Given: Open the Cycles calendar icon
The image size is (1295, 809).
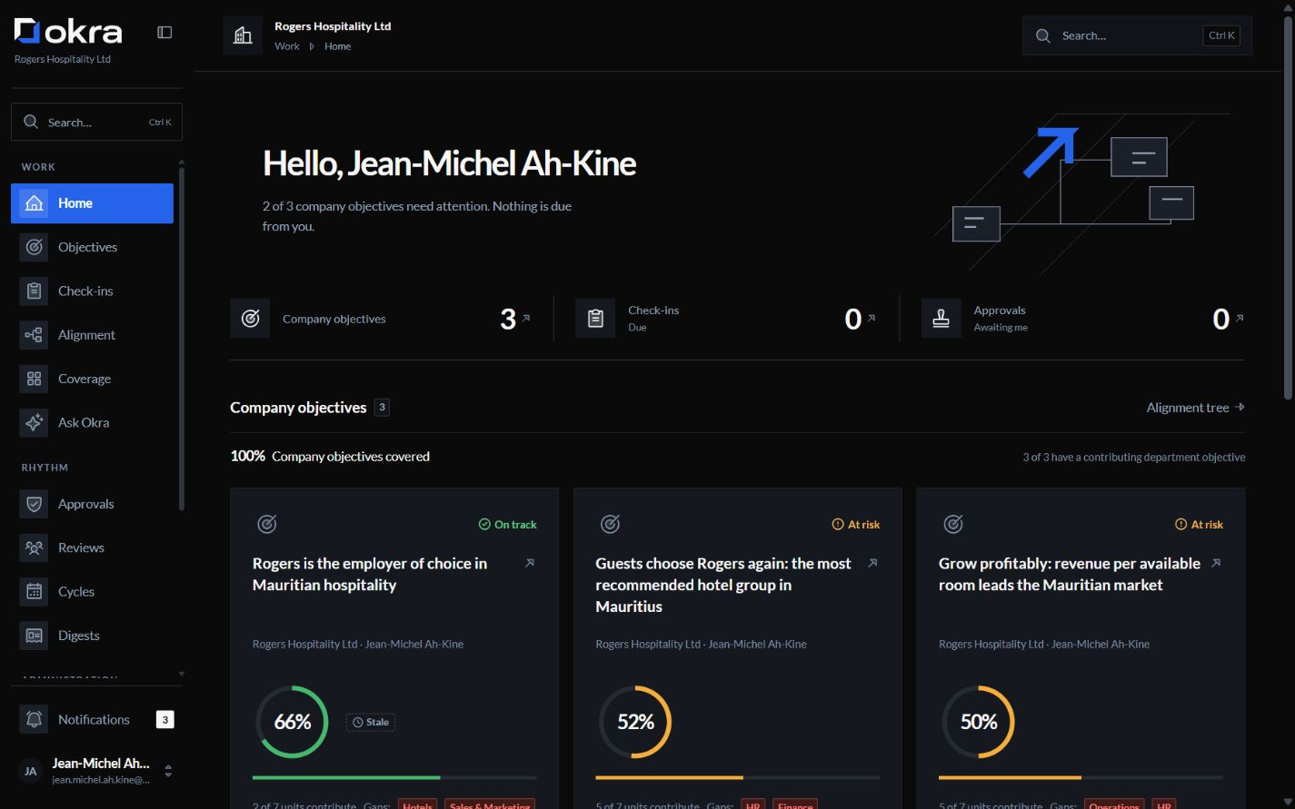Looking at the screenshot, I should [34, 591].
